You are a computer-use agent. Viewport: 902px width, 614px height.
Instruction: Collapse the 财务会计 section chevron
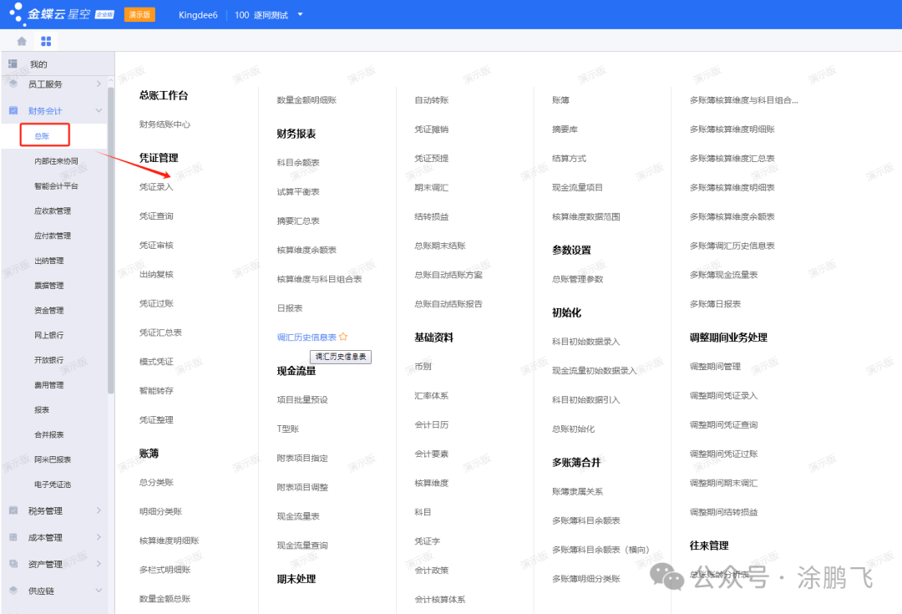[99, 110]
